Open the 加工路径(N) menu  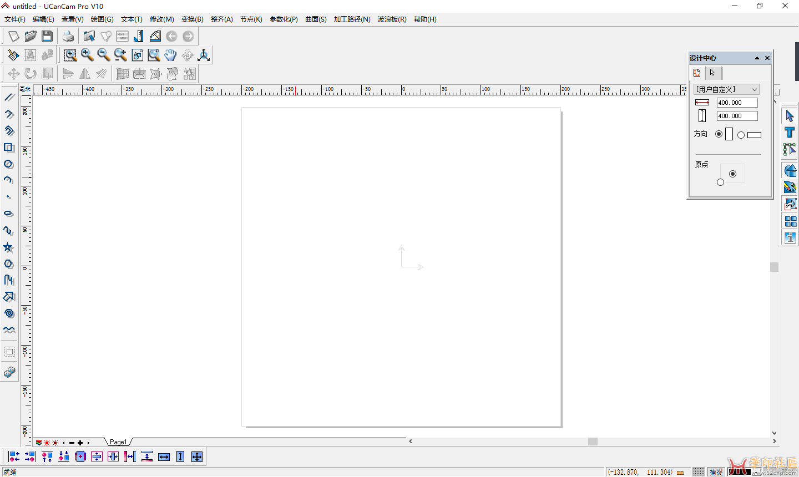click(352, 19)
